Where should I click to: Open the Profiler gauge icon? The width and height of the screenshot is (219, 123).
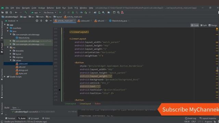point(81,13)
